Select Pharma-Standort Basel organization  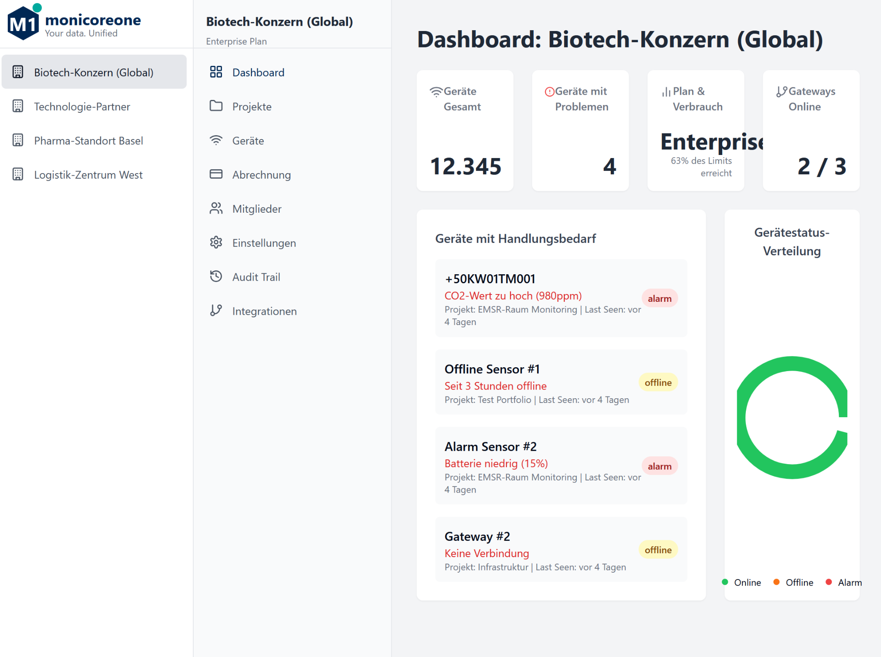pos(88,140)
